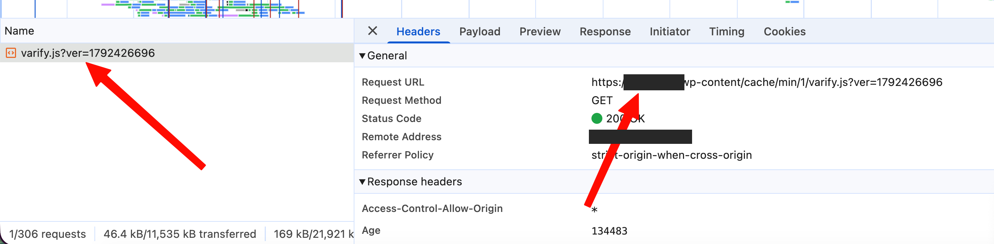Click the green status code indicator
Image resolution: width=994 pixels, height=244 pixels.
click(x=597, y=118)
